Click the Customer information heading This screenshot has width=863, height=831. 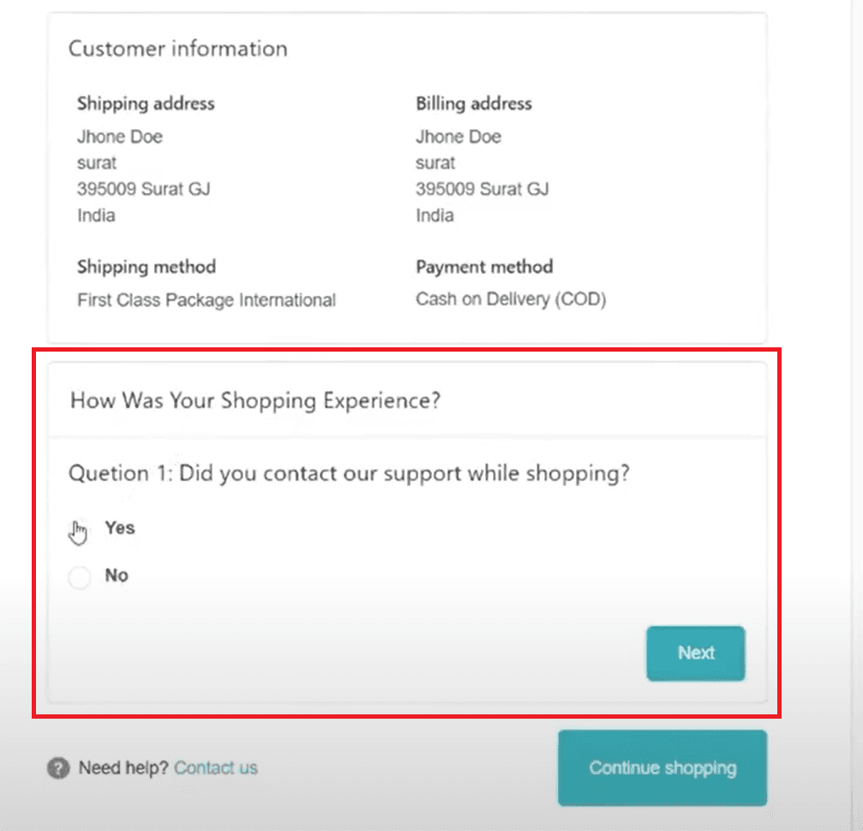[178, 49]
